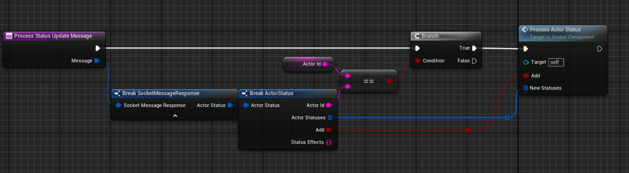Click Actor Id output pin on Break ActorStatus
629x173 pixels.
coord(329,105)
